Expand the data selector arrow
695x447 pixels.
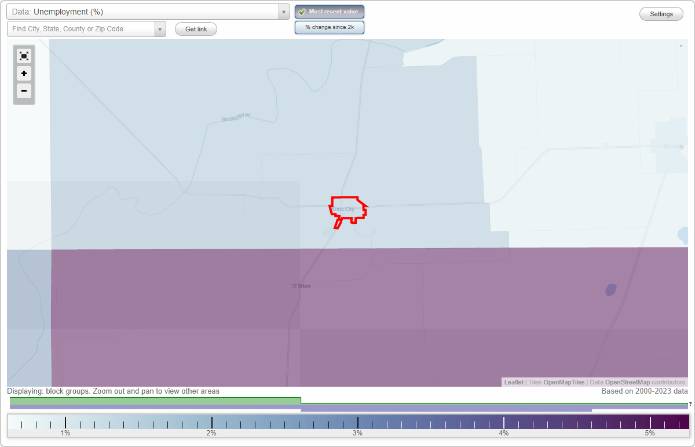tap(284, 12)
